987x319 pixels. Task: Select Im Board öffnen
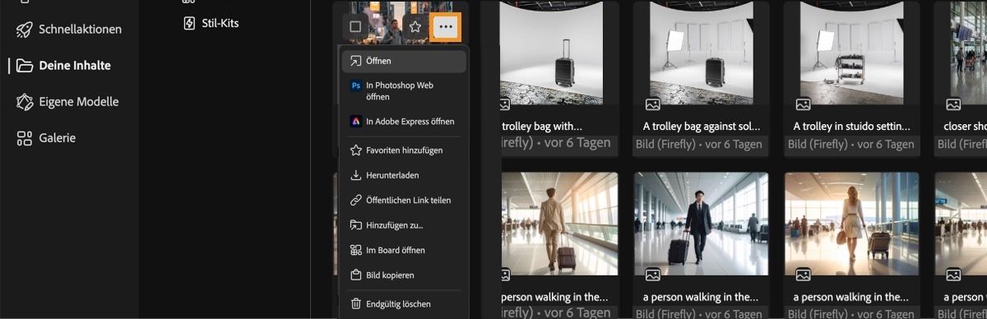click(404, 250)
